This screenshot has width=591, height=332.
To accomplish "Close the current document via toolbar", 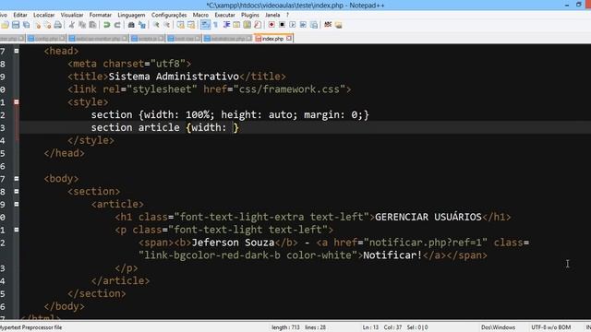I will 37,25.
